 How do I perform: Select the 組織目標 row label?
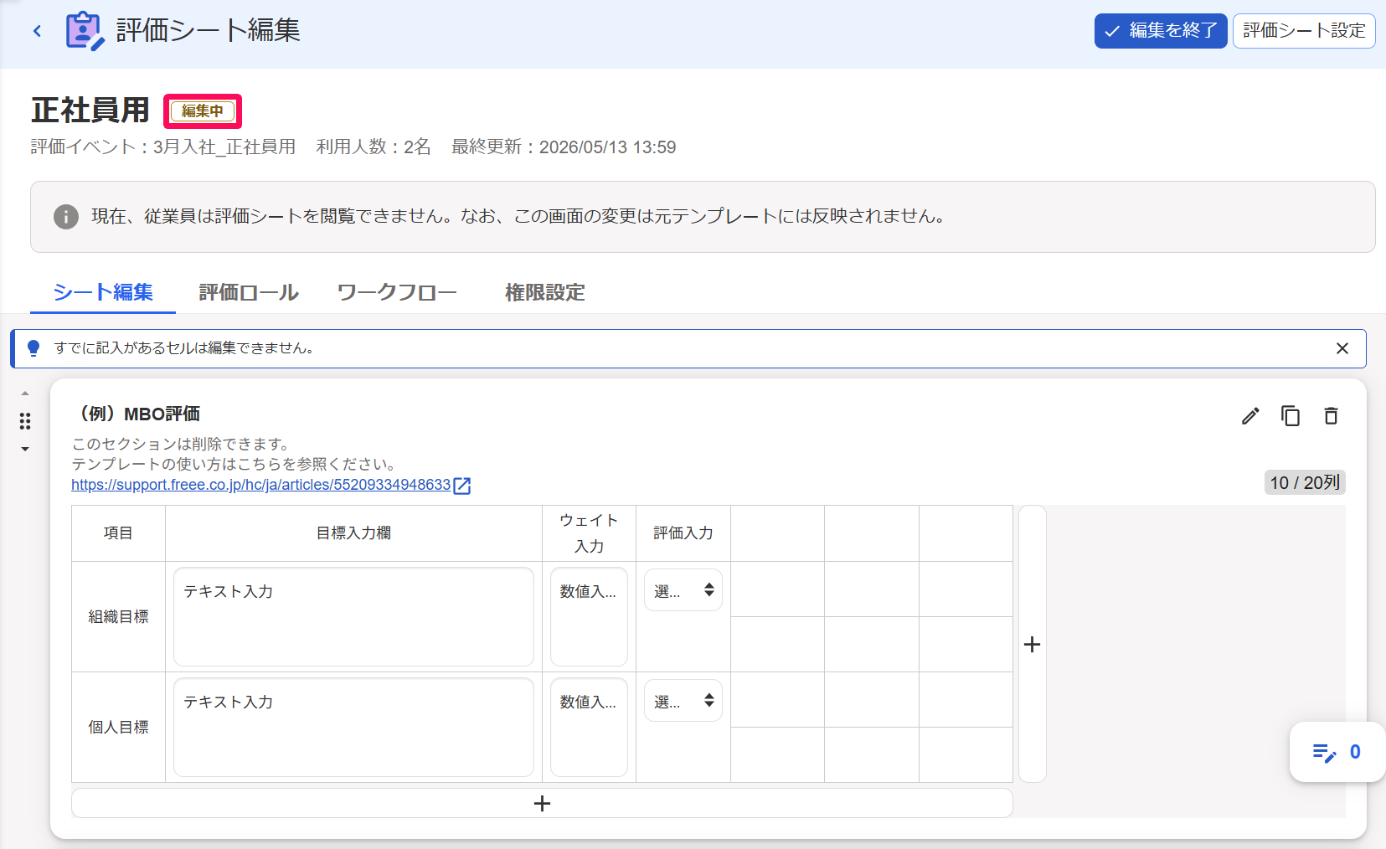coord(118,617)
